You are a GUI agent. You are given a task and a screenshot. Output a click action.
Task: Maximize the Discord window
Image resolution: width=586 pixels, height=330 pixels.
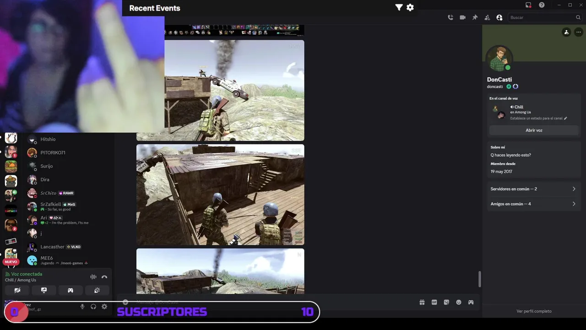570,5
